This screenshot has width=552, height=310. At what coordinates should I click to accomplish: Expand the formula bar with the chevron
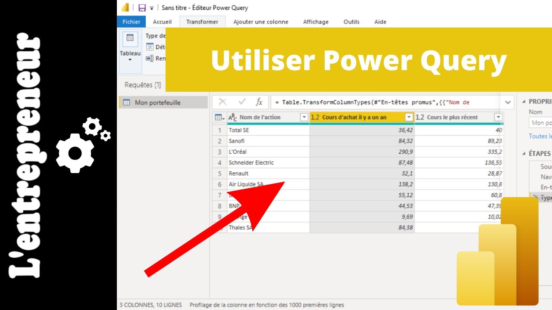click(508, 102)
